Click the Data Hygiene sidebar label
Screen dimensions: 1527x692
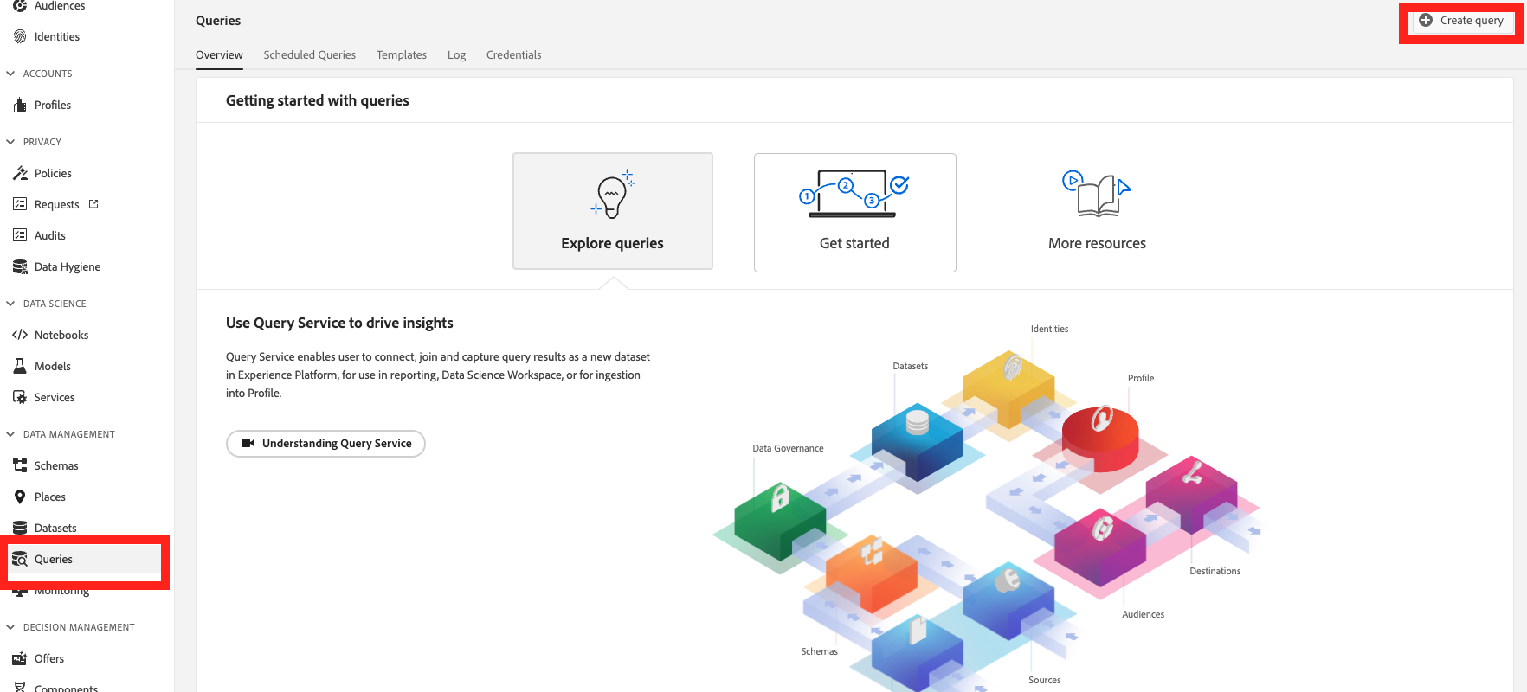tap(68, 266)
